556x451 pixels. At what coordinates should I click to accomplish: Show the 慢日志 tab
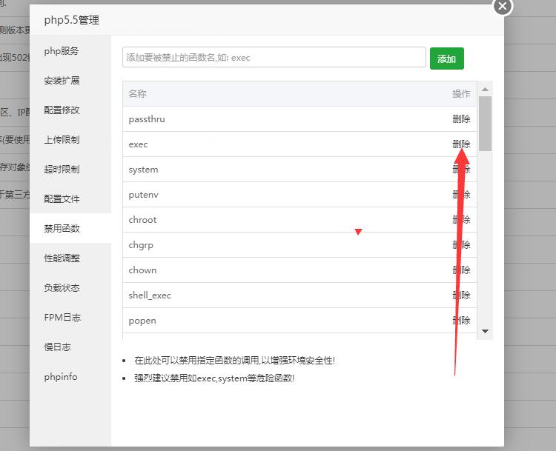pos(57,347)
